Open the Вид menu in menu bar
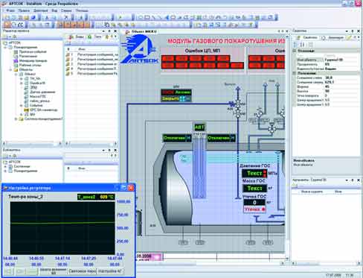This screenshot has height=278, width=363. [54, 10]
